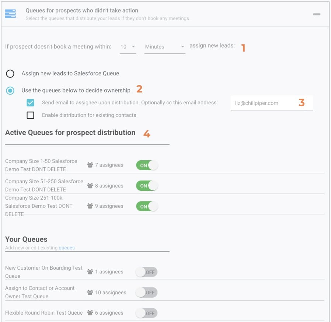Screen dimensions: 331x322
Task: Click assignees icon for Assign to Contact queue
Action: point(90,291)
